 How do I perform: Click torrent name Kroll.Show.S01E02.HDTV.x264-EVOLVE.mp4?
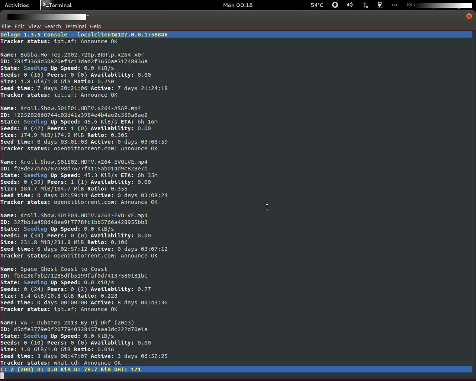click(84, 162)
